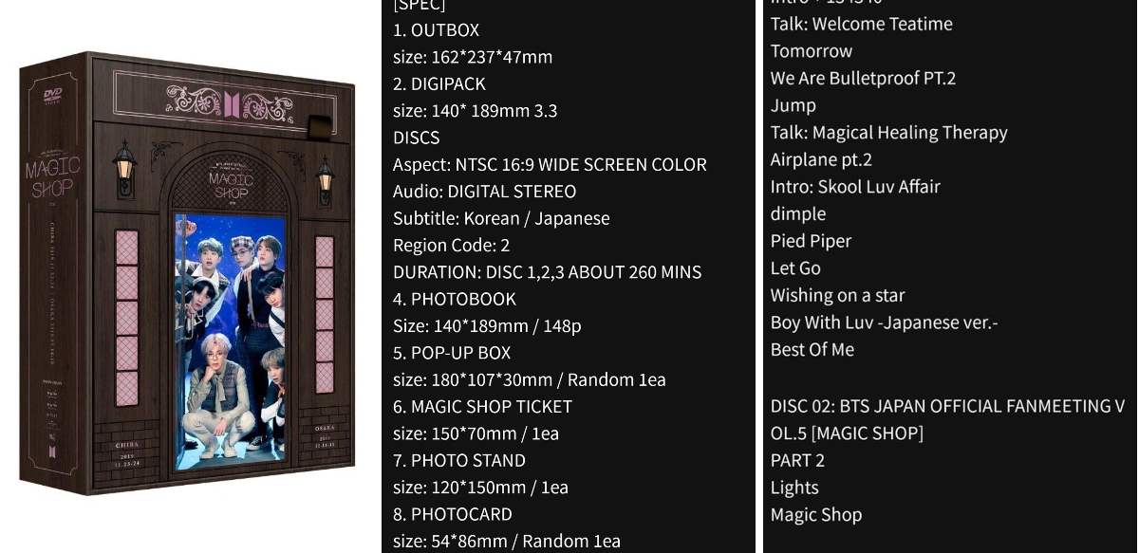The image size is (1139, 553).
Task: Click "size: 54*86mm / Random 1ea"
Action: coord(507,542)
